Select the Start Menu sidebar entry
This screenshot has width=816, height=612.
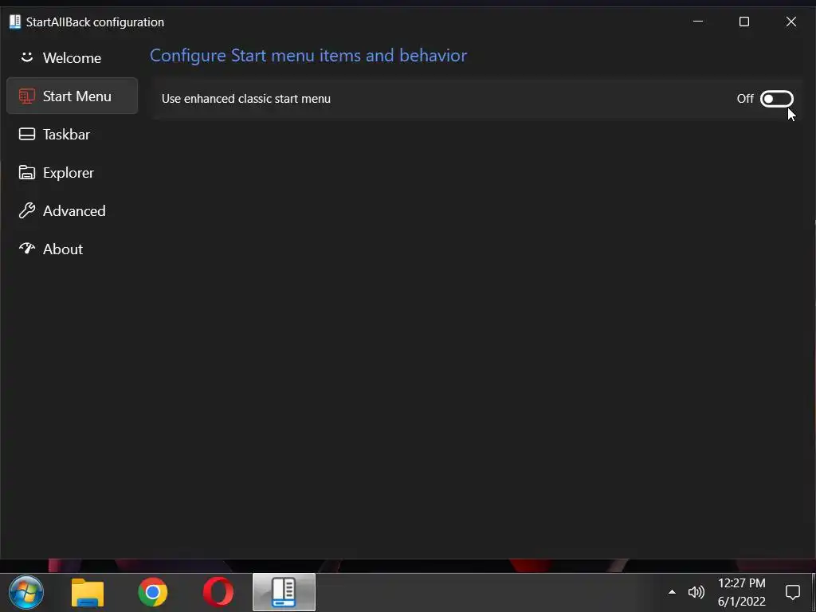(x=72, y=96)
